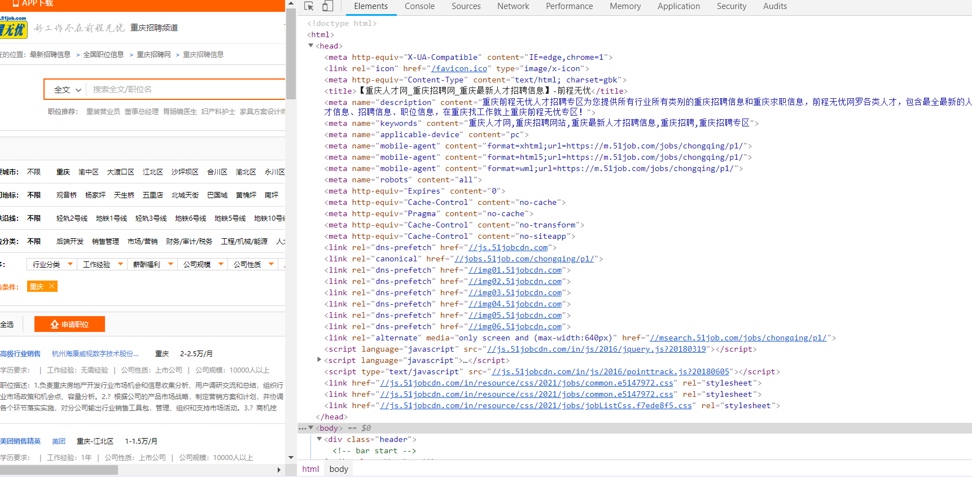The image size is (972, 477).
Task: Click recommended position 董事总经理
Action: pos(142,112)
